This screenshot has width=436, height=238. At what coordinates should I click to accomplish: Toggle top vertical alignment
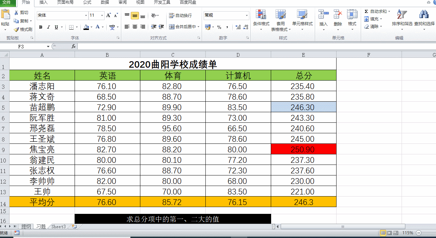(127, 15)
